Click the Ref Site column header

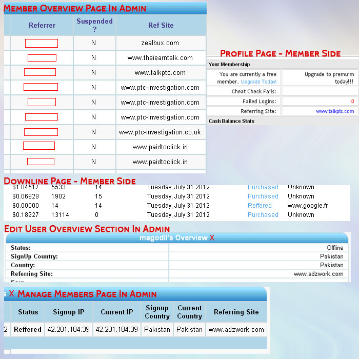point(161,25)
